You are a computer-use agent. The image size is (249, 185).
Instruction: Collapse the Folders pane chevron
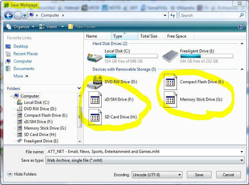[x=79, y=88]
